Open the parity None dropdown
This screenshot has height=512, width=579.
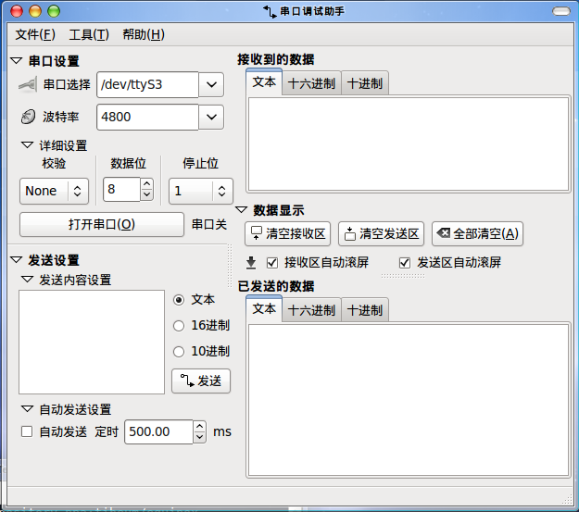coord(54,191)
